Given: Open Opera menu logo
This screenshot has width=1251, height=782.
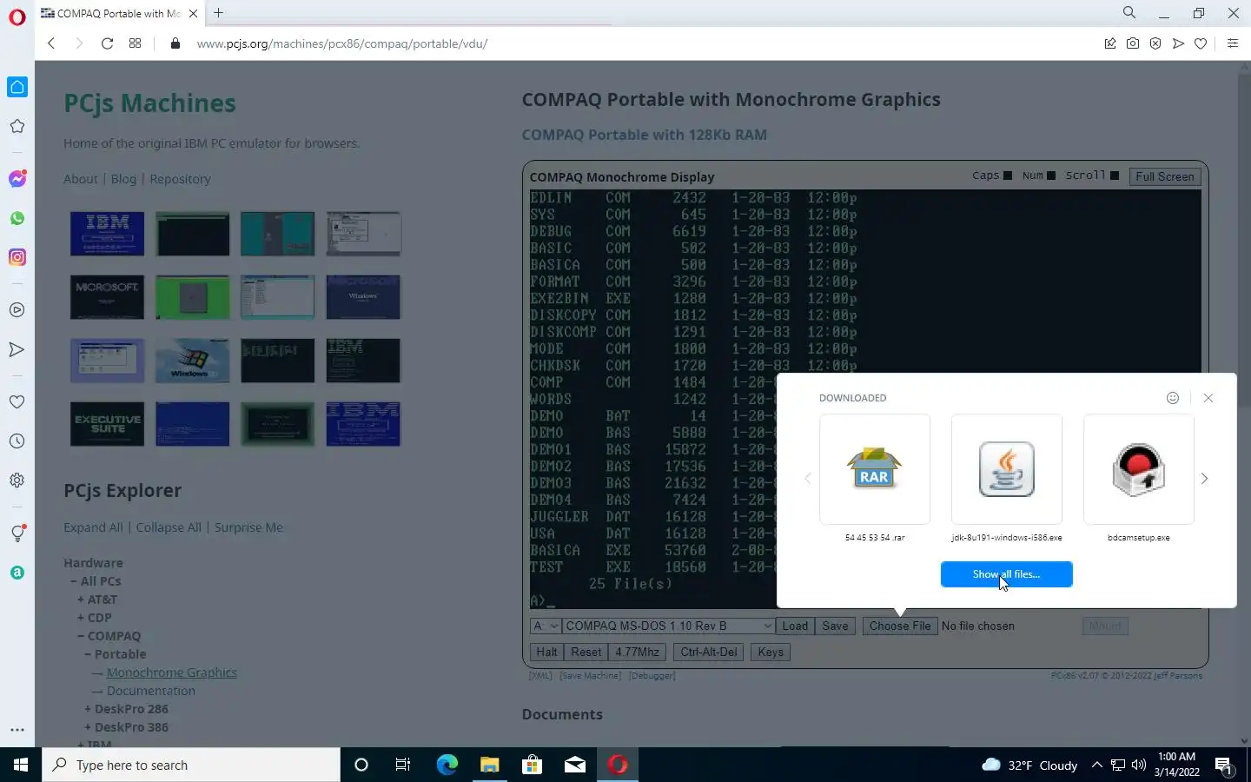Looking at the screenshot, I should click(x=17, y=17).
